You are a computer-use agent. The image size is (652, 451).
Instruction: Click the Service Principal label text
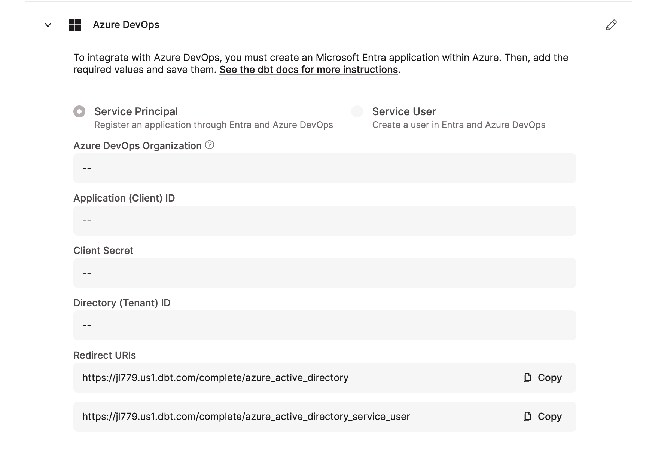136,111
